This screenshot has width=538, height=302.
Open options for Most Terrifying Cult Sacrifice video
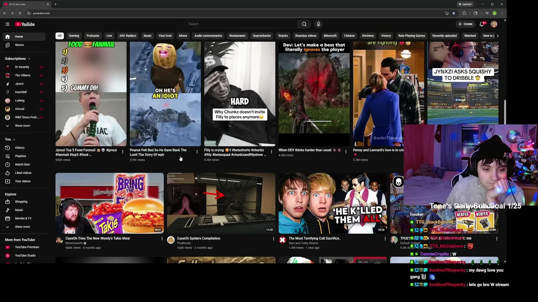coord(385,239)
